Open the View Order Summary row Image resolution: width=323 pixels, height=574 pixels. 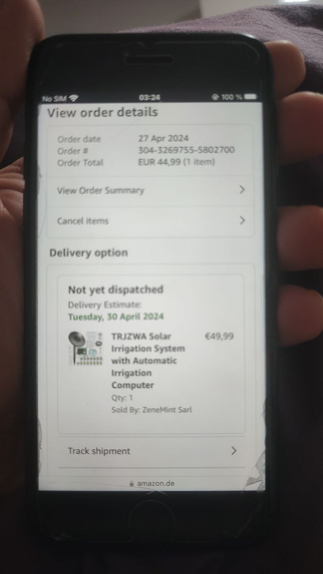(x=150, y=191)
